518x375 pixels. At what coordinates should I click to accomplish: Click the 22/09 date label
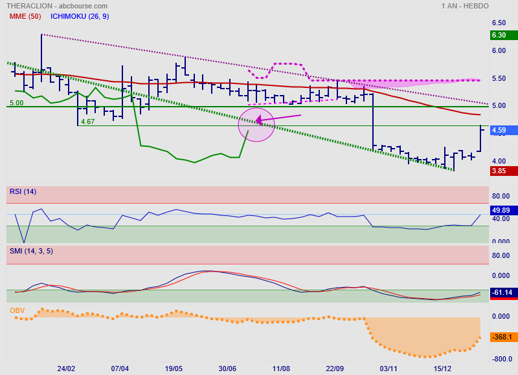pos(335,369)
